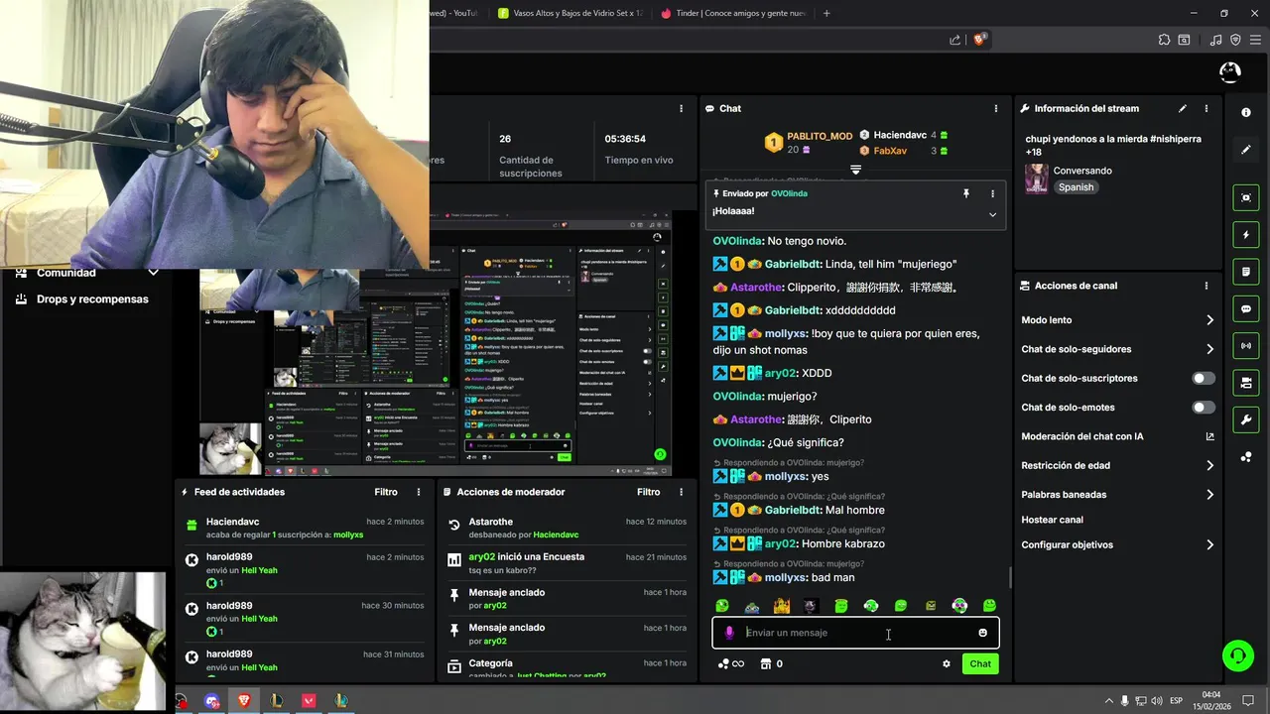Open the info icon in right sidebar

tap(1246, 113)
